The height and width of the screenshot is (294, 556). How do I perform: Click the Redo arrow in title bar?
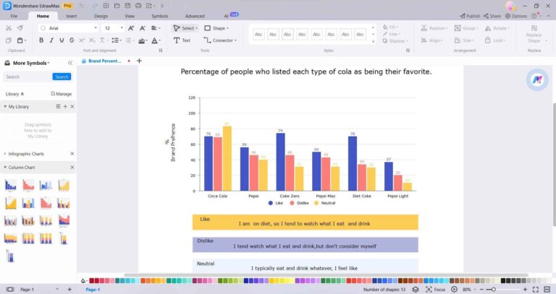click(95, 6)
